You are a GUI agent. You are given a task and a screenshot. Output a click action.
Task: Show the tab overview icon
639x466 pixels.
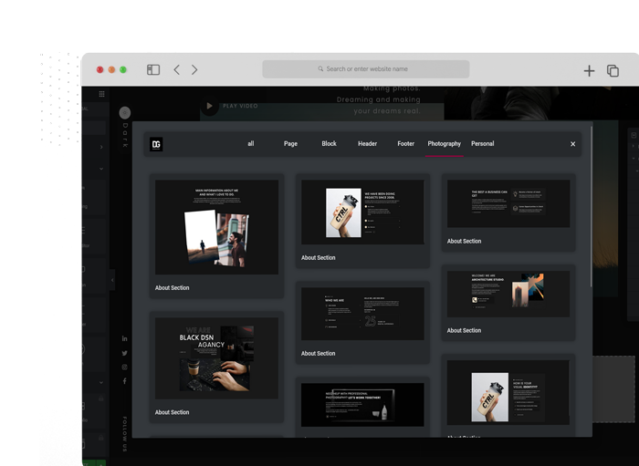[x=613, y=70]
